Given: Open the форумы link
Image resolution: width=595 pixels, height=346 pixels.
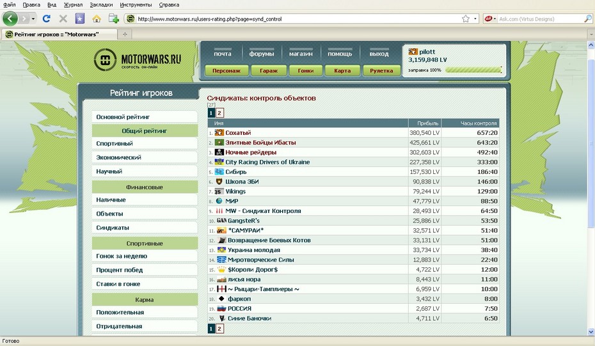Looking at the screenshot, I should 262,54.
